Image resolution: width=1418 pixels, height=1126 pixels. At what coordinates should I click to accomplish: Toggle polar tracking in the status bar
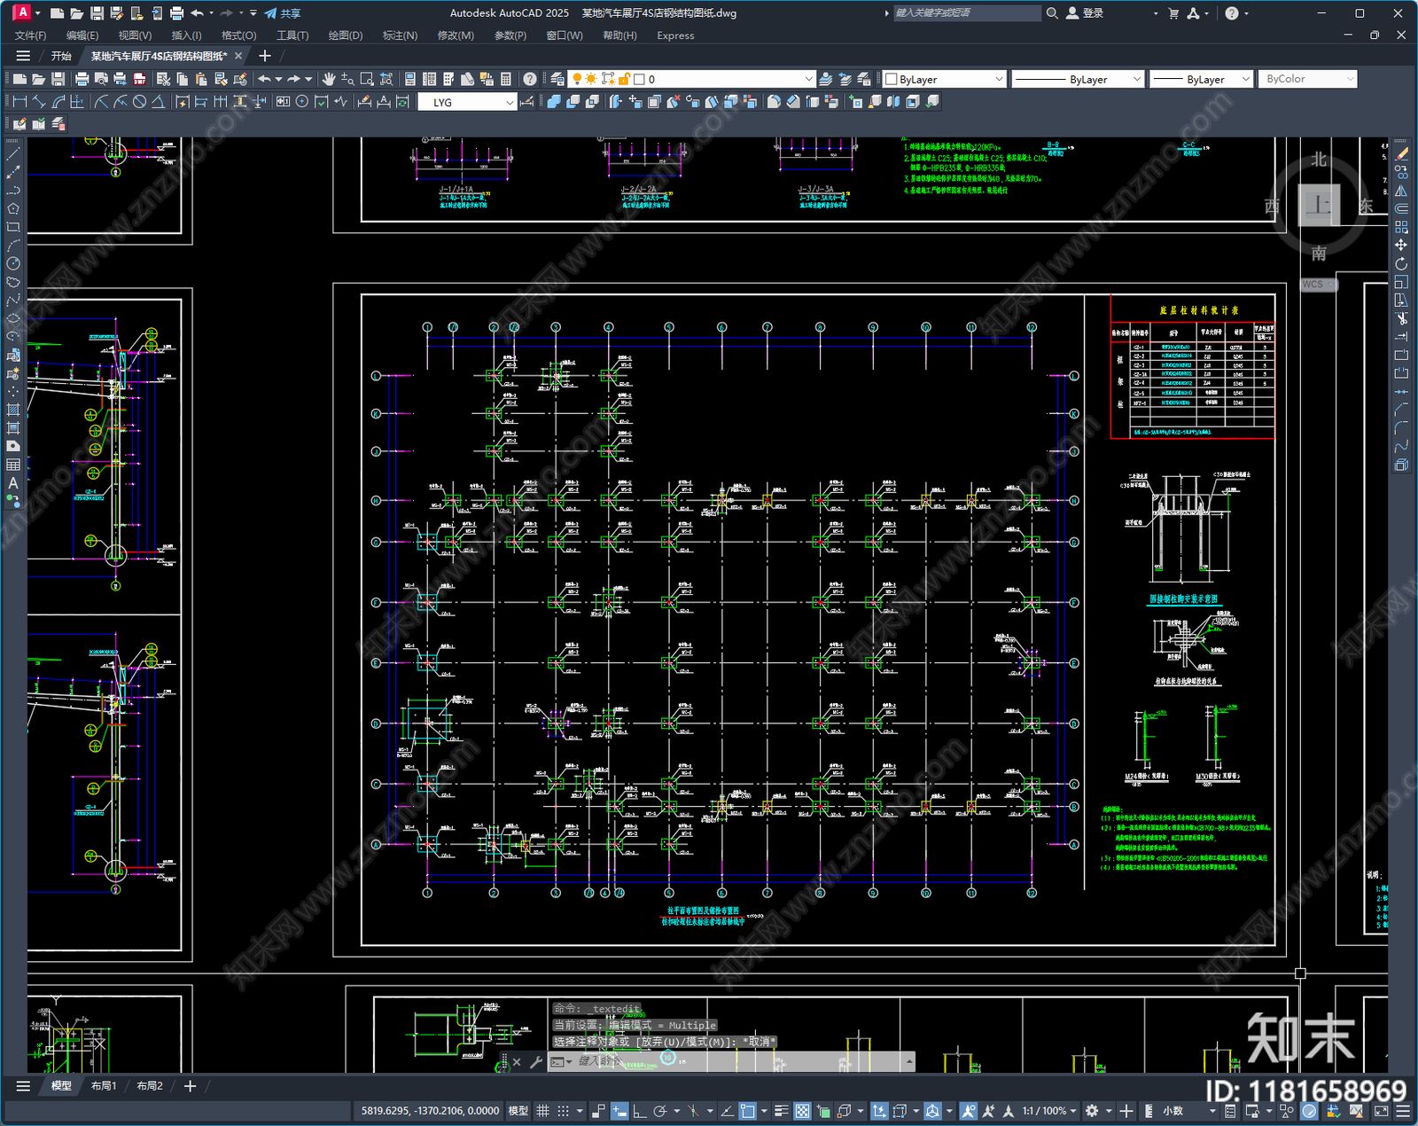[659, 1111]
